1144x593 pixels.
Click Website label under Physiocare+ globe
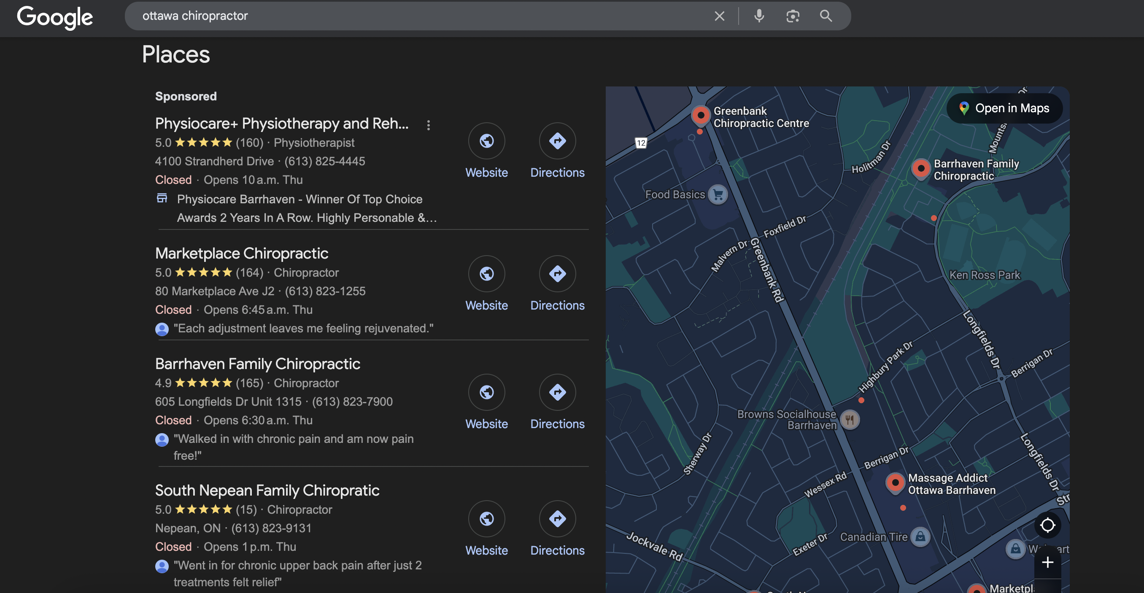coord(486,173)
